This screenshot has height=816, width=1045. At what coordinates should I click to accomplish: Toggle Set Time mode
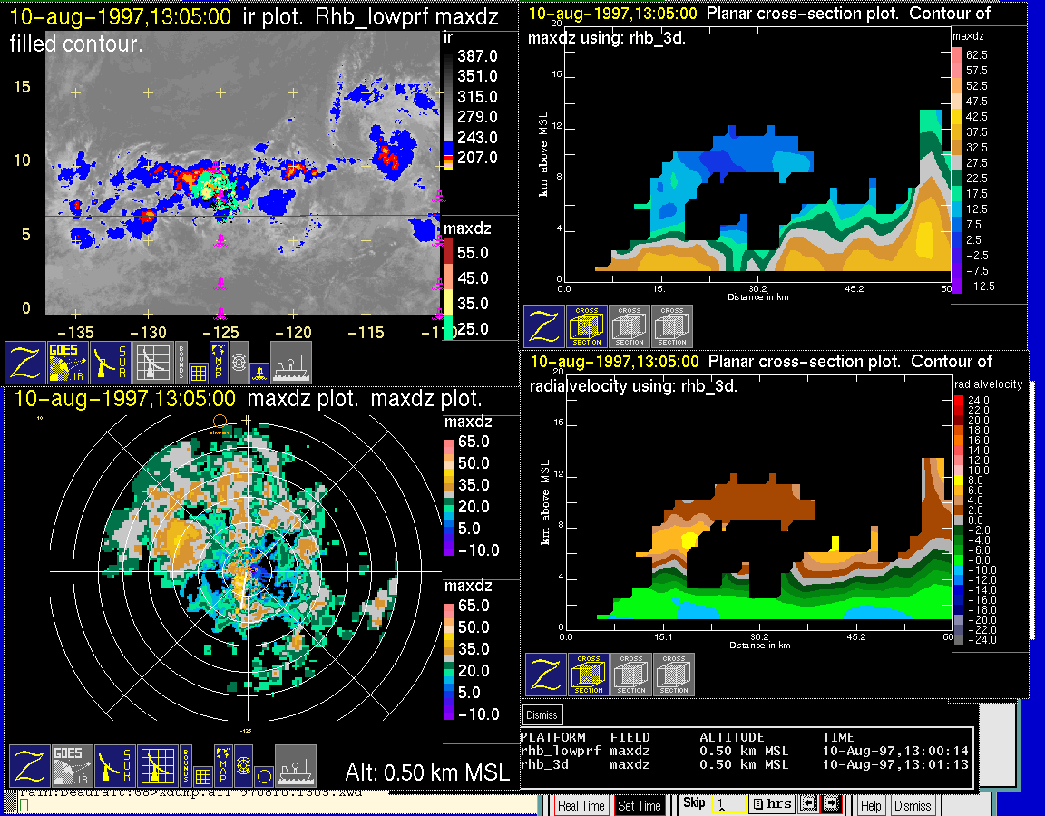click(x=639, y=805)
